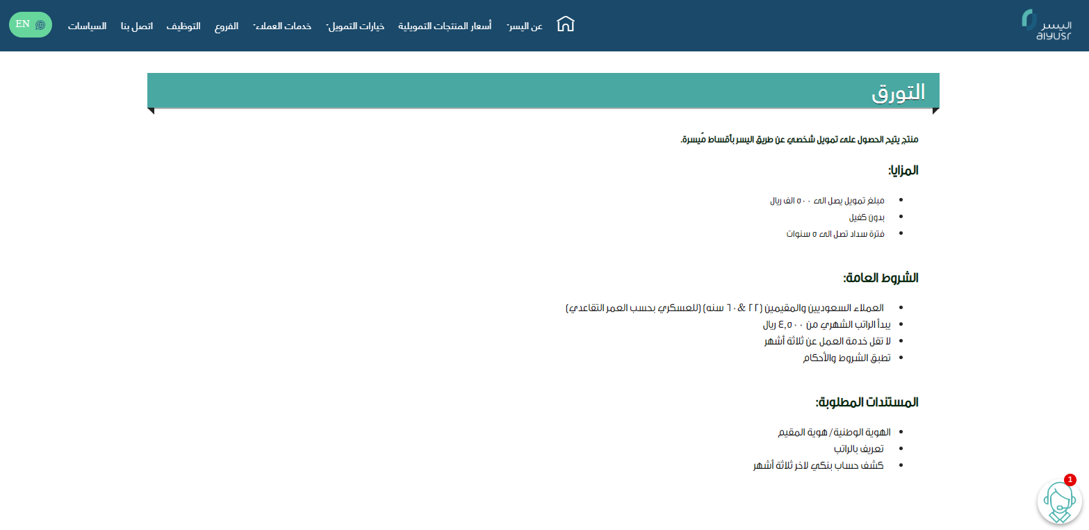
Task: Expand the خيارات التمويل dropdown menu
Action: (355, 26)
